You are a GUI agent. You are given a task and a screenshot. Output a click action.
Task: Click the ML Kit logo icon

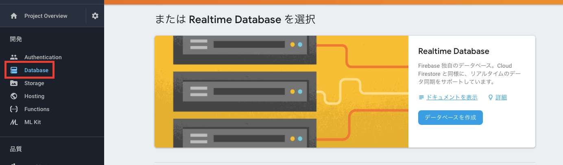[14, 122]
